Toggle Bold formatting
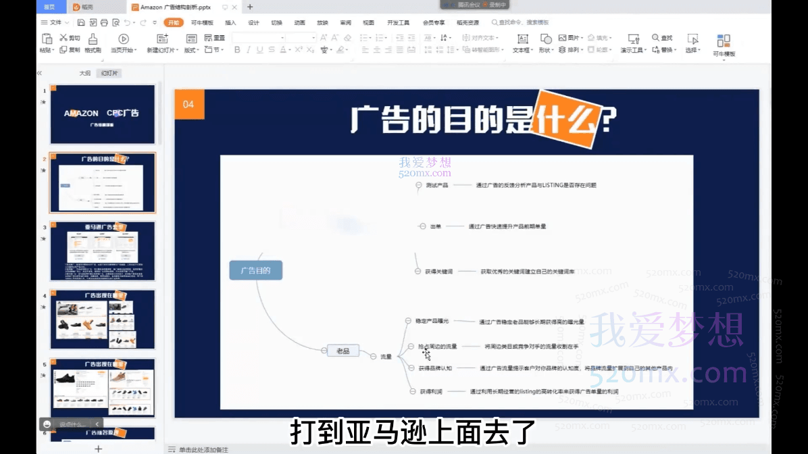This screenshot has width=808, height=454. pos(237,50)
